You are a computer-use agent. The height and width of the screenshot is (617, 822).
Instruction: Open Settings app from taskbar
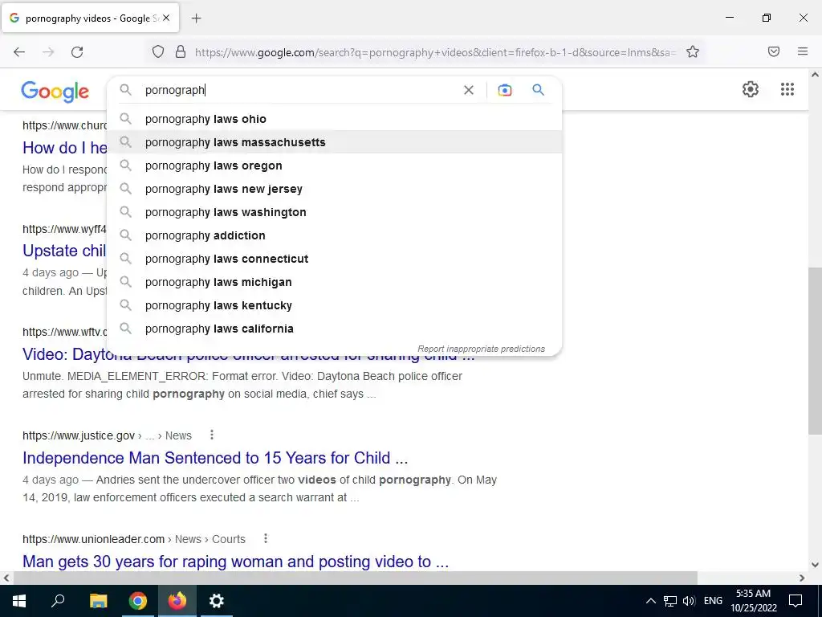coord(217,601)
